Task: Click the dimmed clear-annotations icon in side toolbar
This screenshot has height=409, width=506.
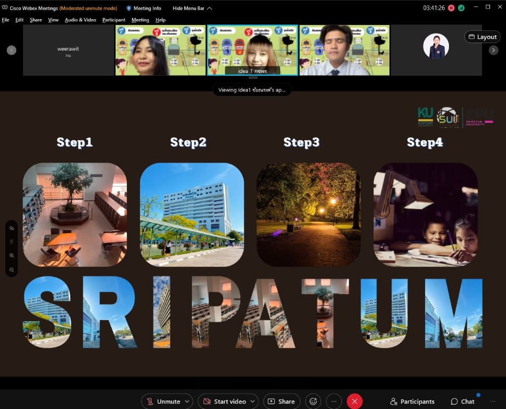Action: point(12,242)
